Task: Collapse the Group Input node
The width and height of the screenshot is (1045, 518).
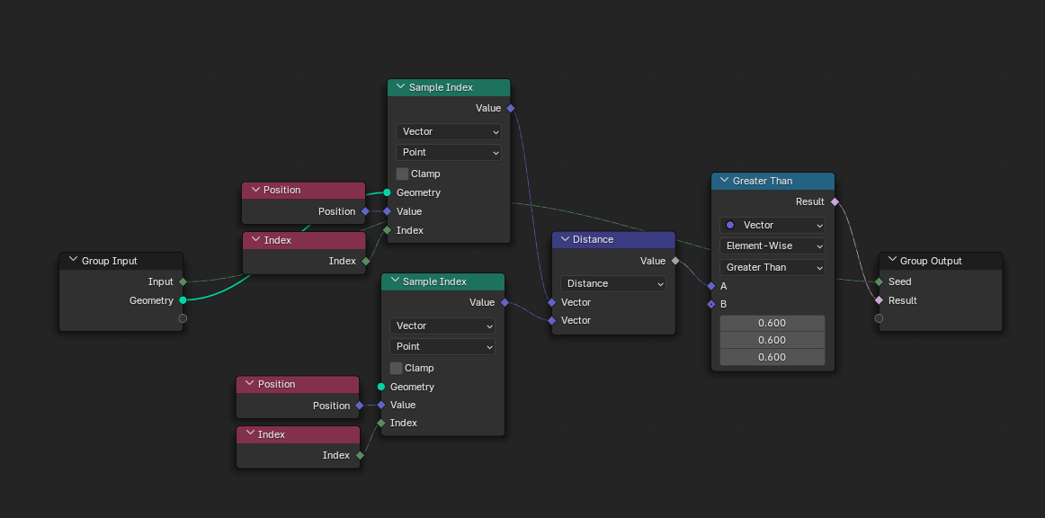Action: 73,261
